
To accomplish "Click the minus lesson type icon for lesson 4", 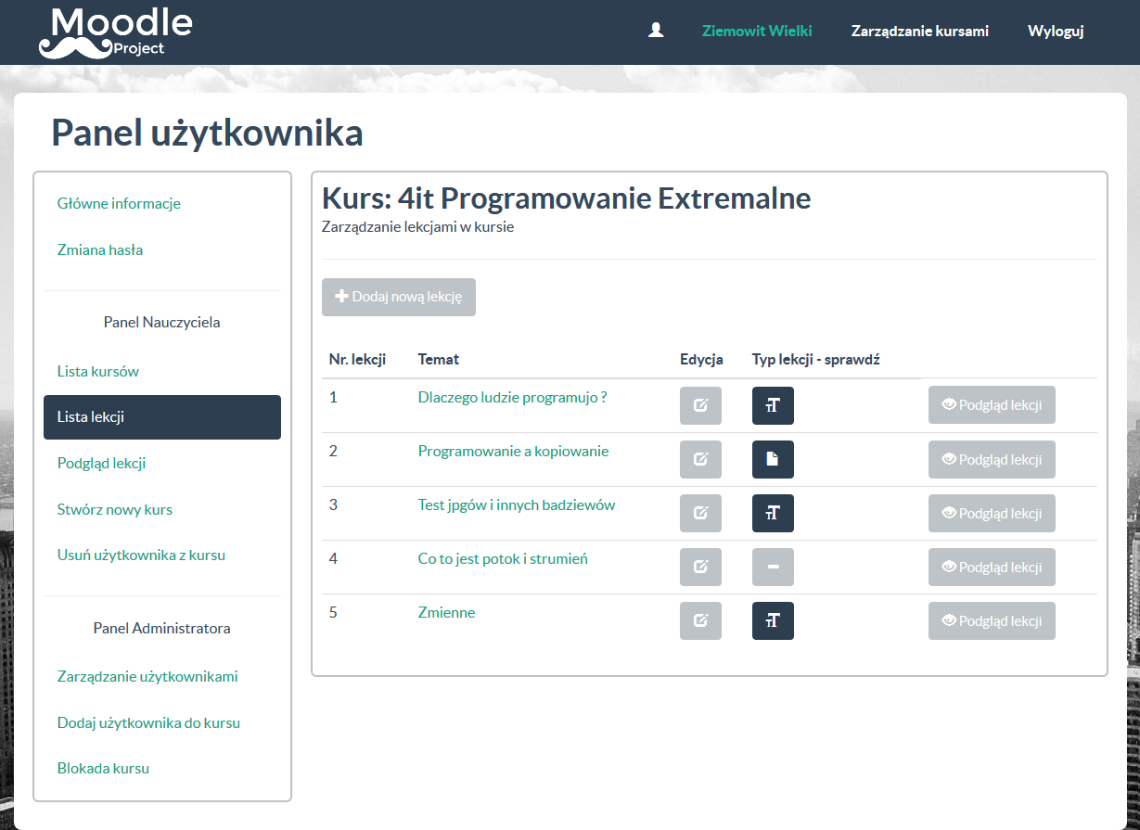I will tap(773, 567).
